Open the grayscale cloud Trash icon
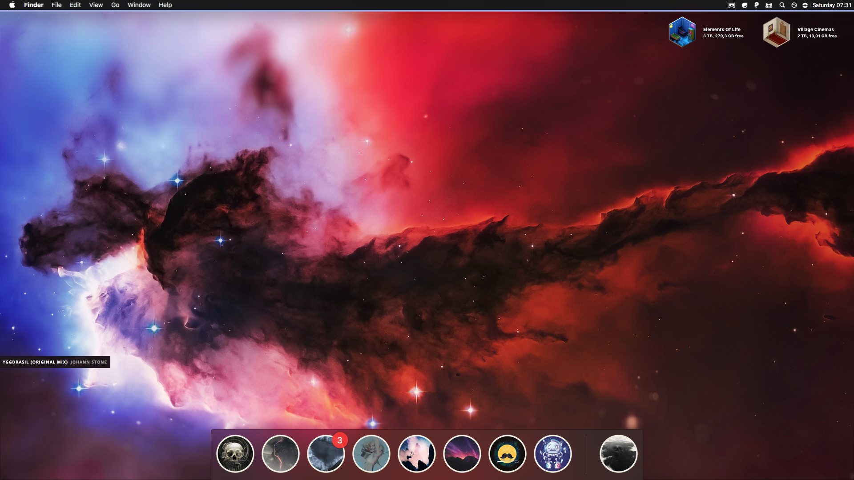This screenshot has width=854, height=480. click(x=618, y=454)
